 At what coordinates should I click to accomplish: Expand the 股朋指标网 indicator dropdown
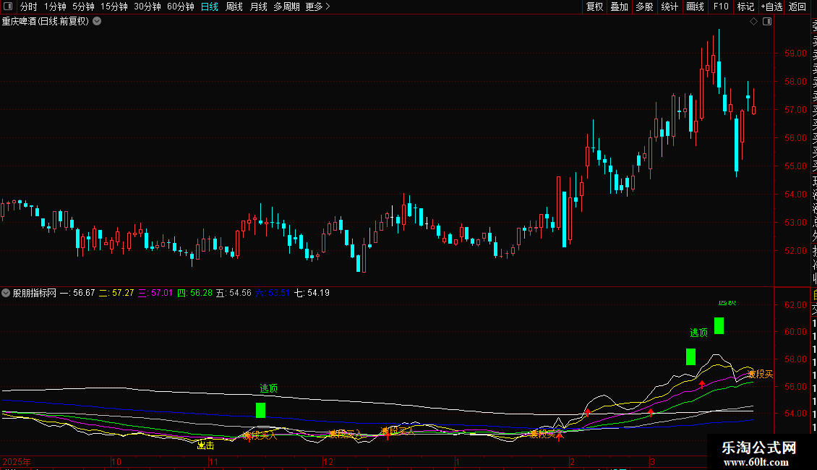point(7,294)
